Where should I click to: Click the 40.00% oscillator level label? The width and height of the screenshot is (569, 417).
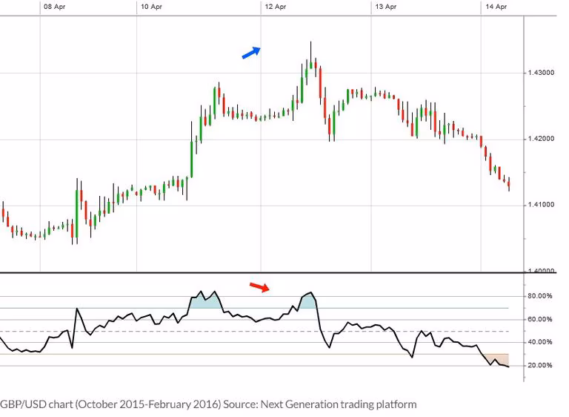541,343
